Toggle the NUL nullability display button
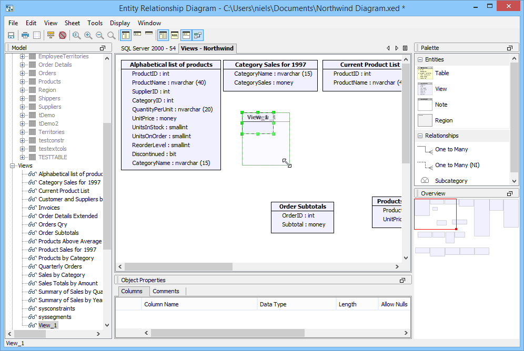524x351 pixels. pos(175,35)
